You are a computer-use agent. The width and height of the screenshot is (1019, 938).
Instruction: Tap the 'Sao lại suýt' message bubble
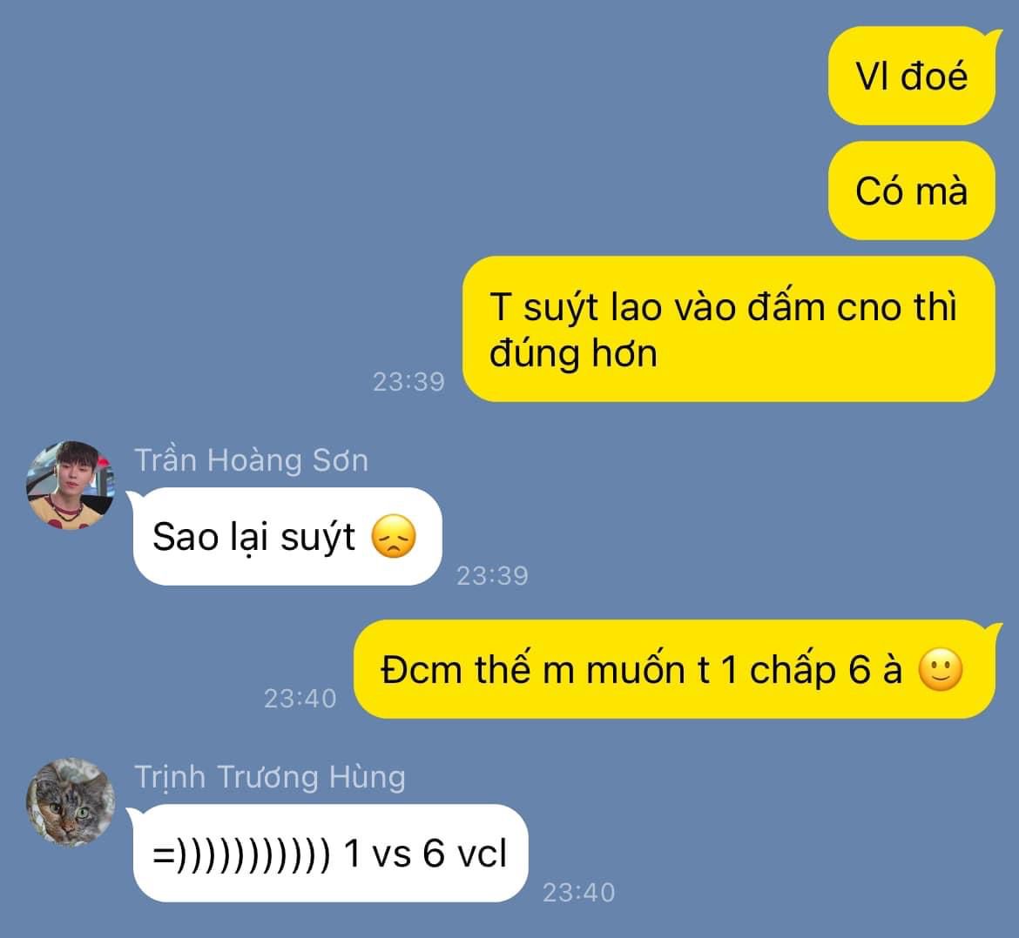pos(287,536)
